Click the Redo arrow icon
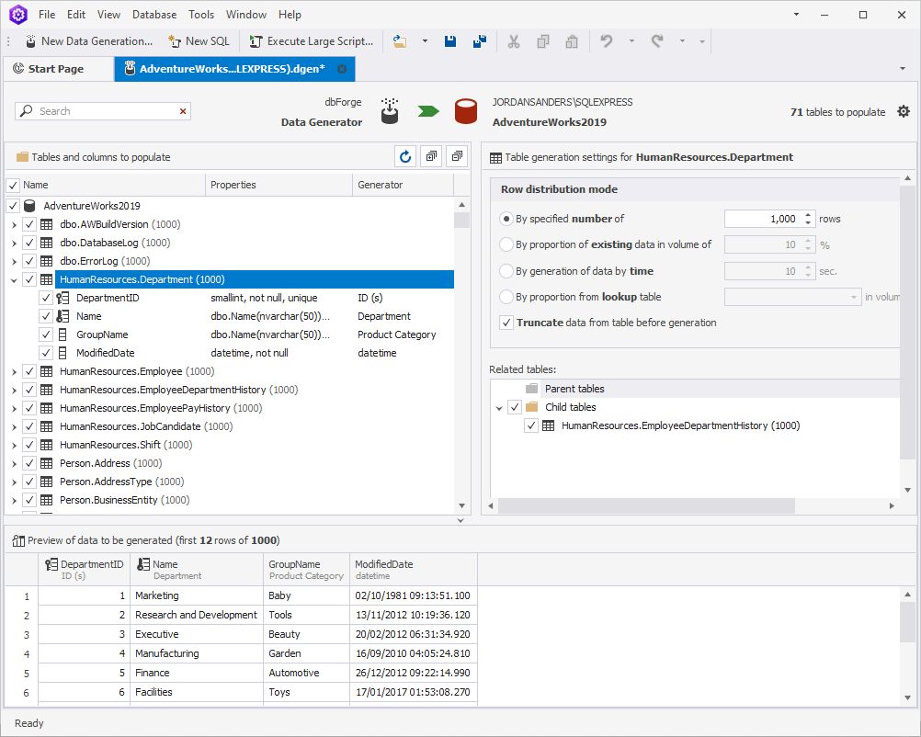Image resolution: width=921 pixels, height=737 pixels. (657, 41)
